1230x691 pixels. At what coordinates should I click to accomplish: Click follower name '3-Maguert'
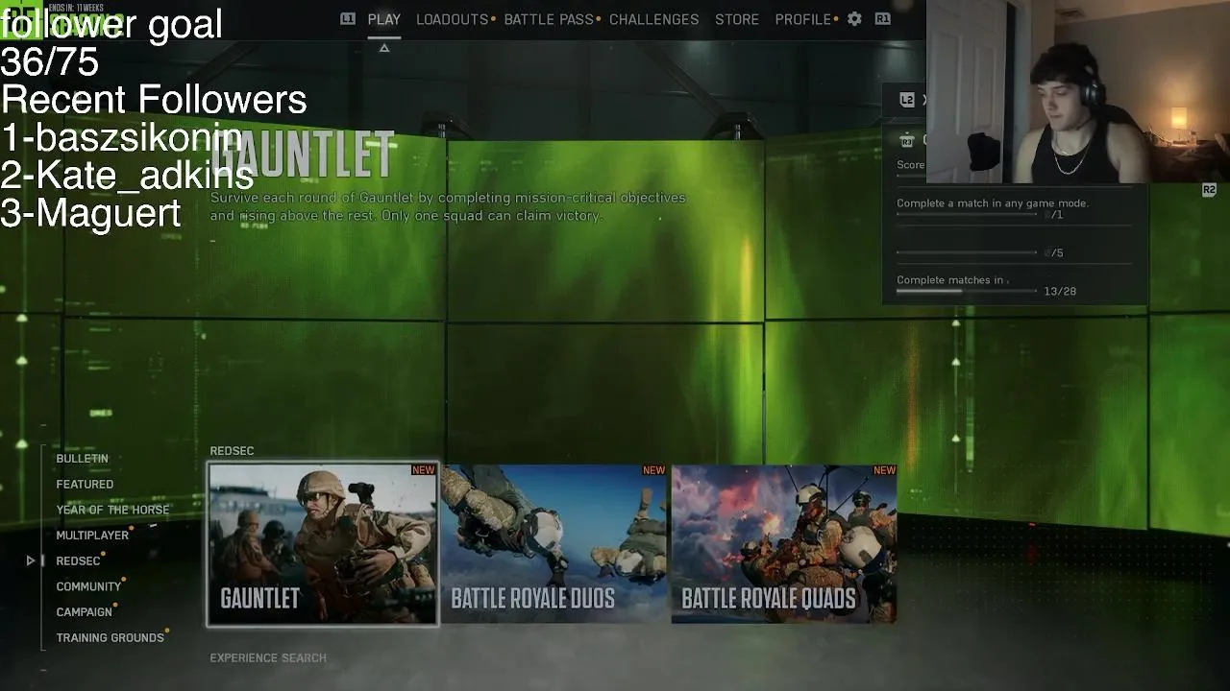(90, 213)
